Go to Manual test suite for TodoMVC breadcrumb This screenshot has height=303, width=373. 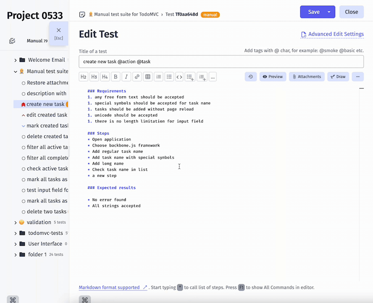coord(126,14)
